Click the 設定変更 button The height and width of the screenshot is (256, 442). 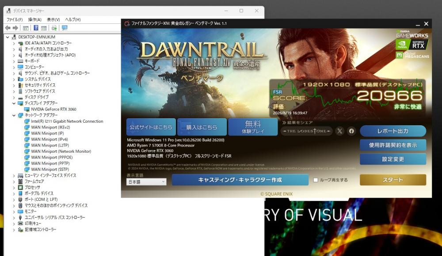392,159
